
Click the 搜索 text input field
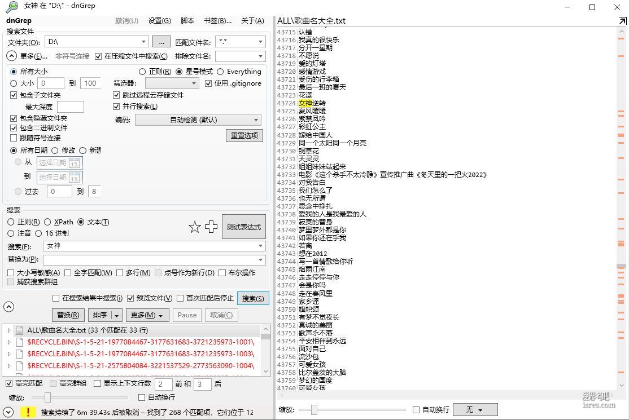coord(150,246)
